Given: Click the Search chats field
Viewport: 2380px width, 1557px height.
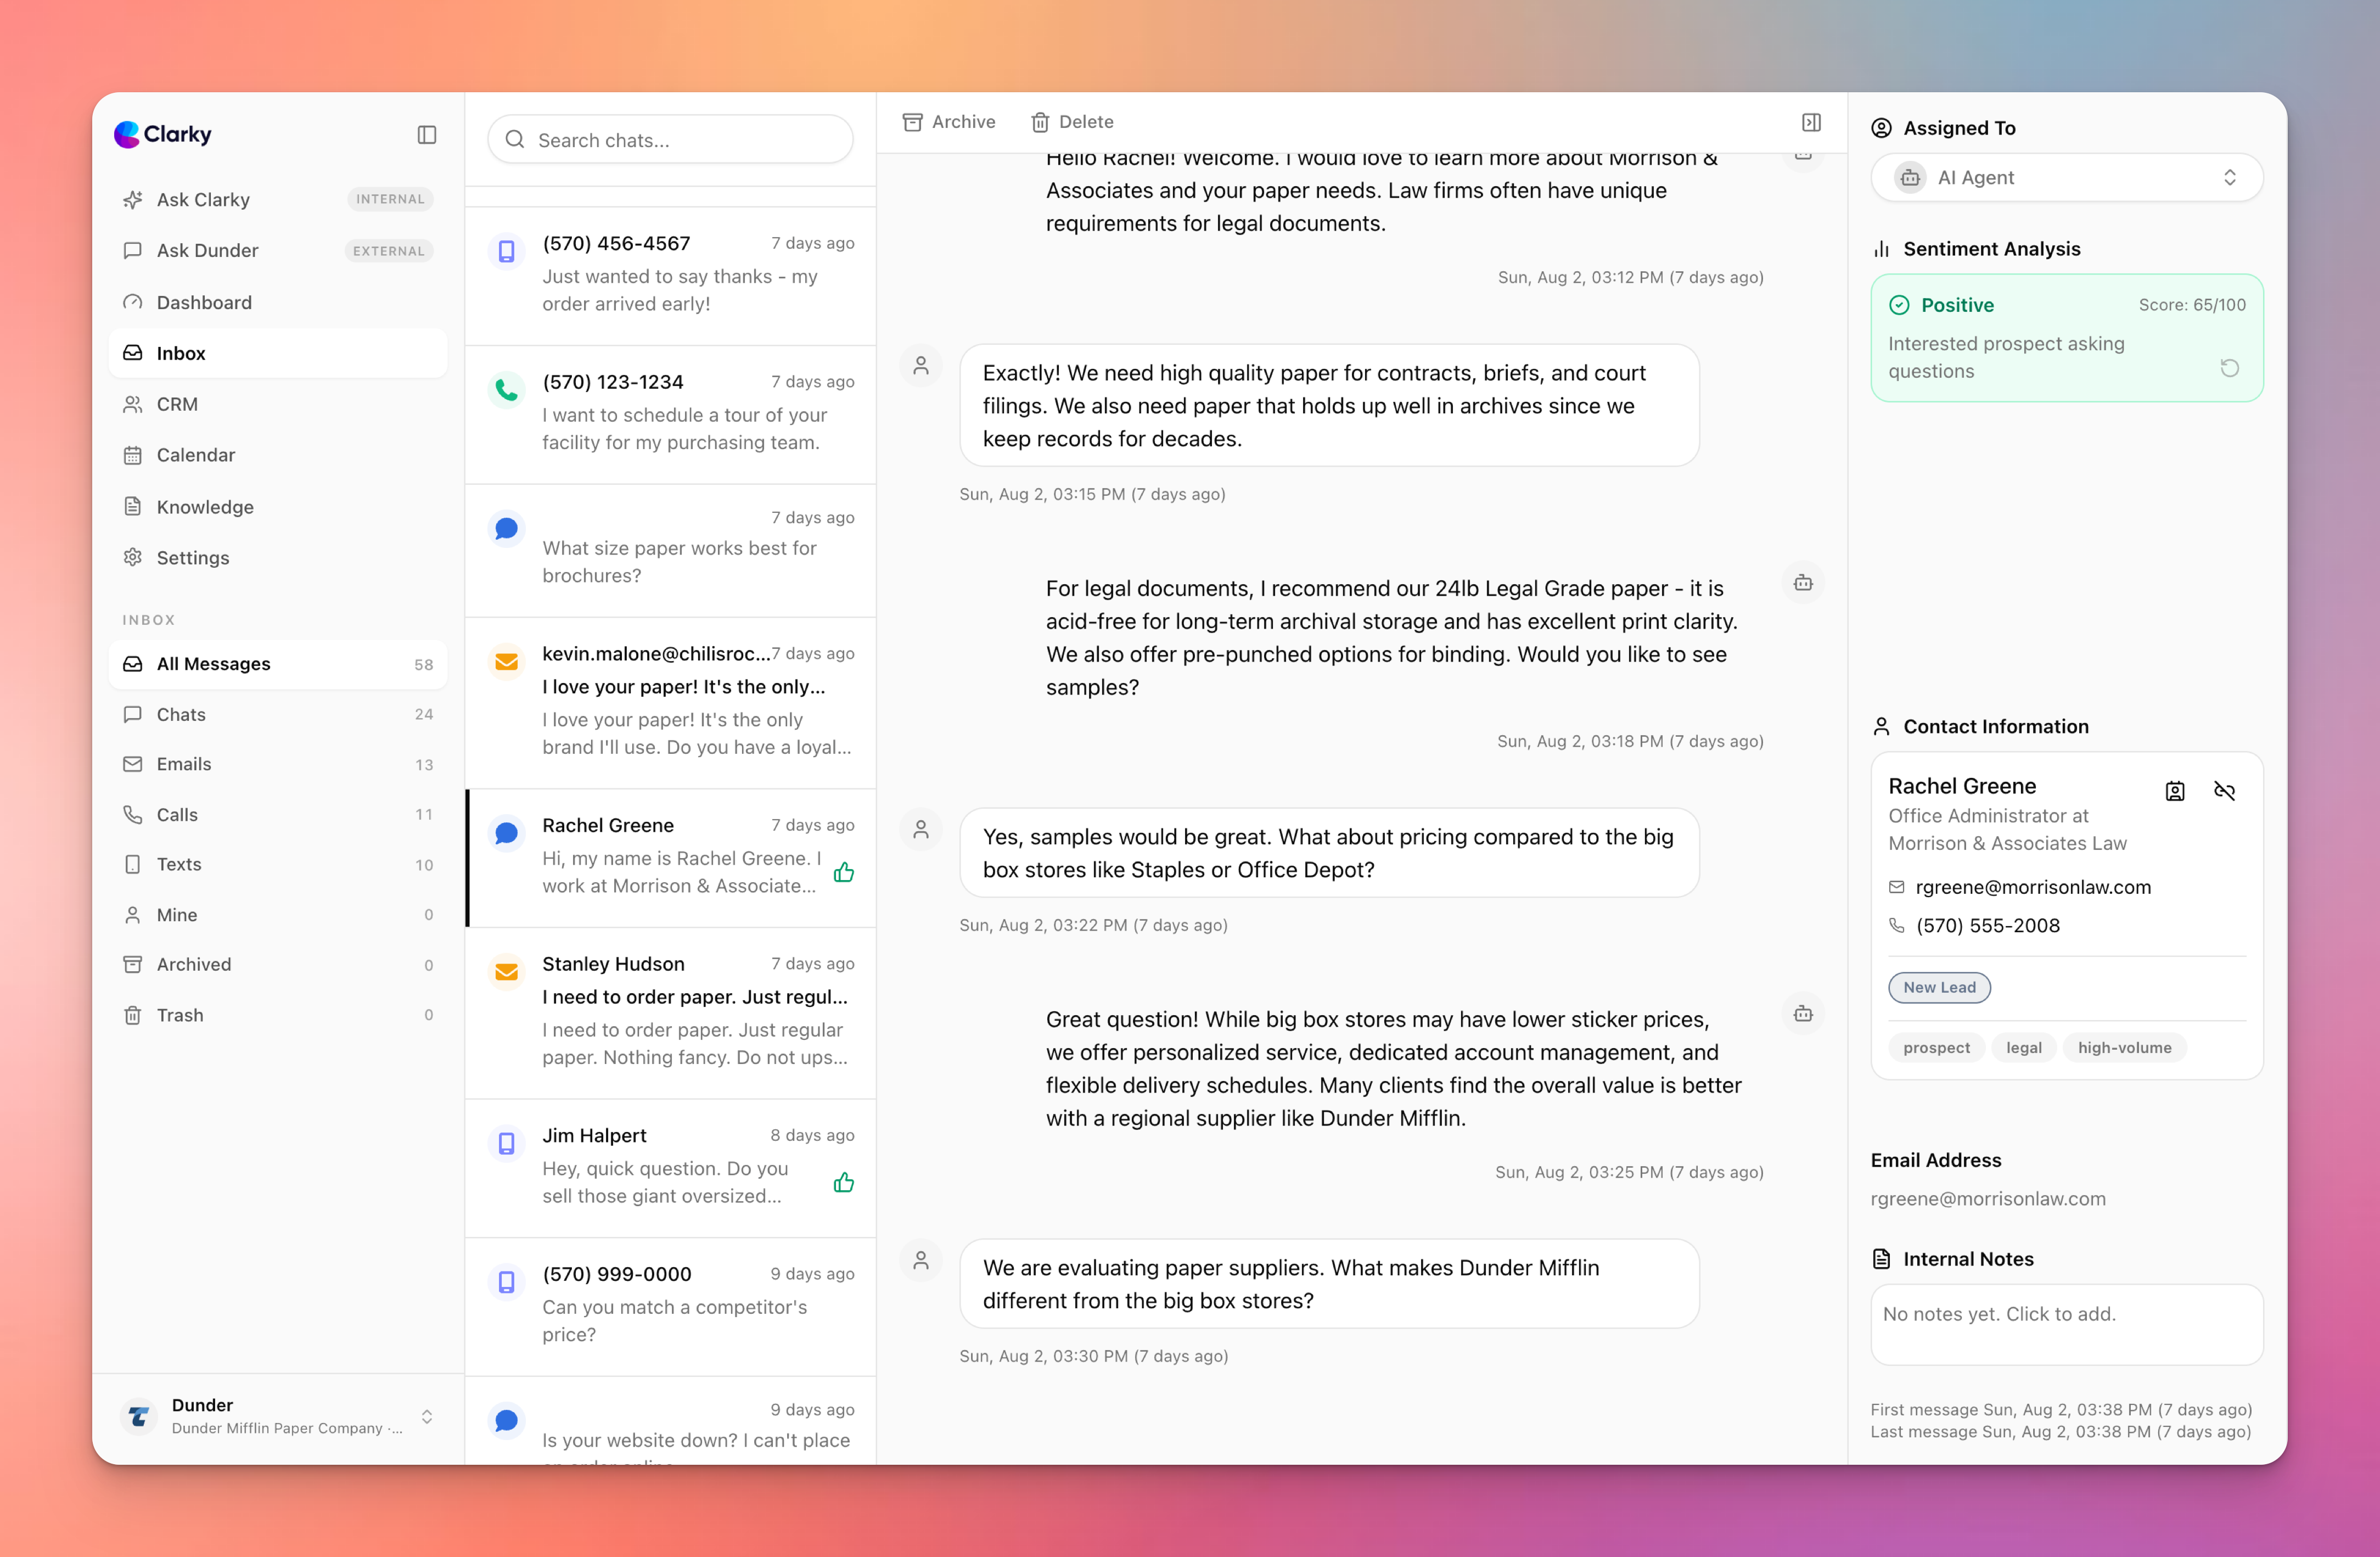Looking at the screenshot, I should click(670, 140).
